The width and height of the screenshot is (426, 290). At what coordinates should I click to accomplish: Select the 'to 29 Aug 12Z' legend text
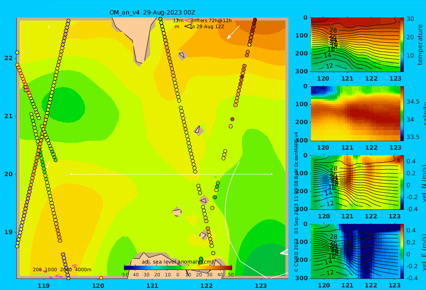[207, 27]
